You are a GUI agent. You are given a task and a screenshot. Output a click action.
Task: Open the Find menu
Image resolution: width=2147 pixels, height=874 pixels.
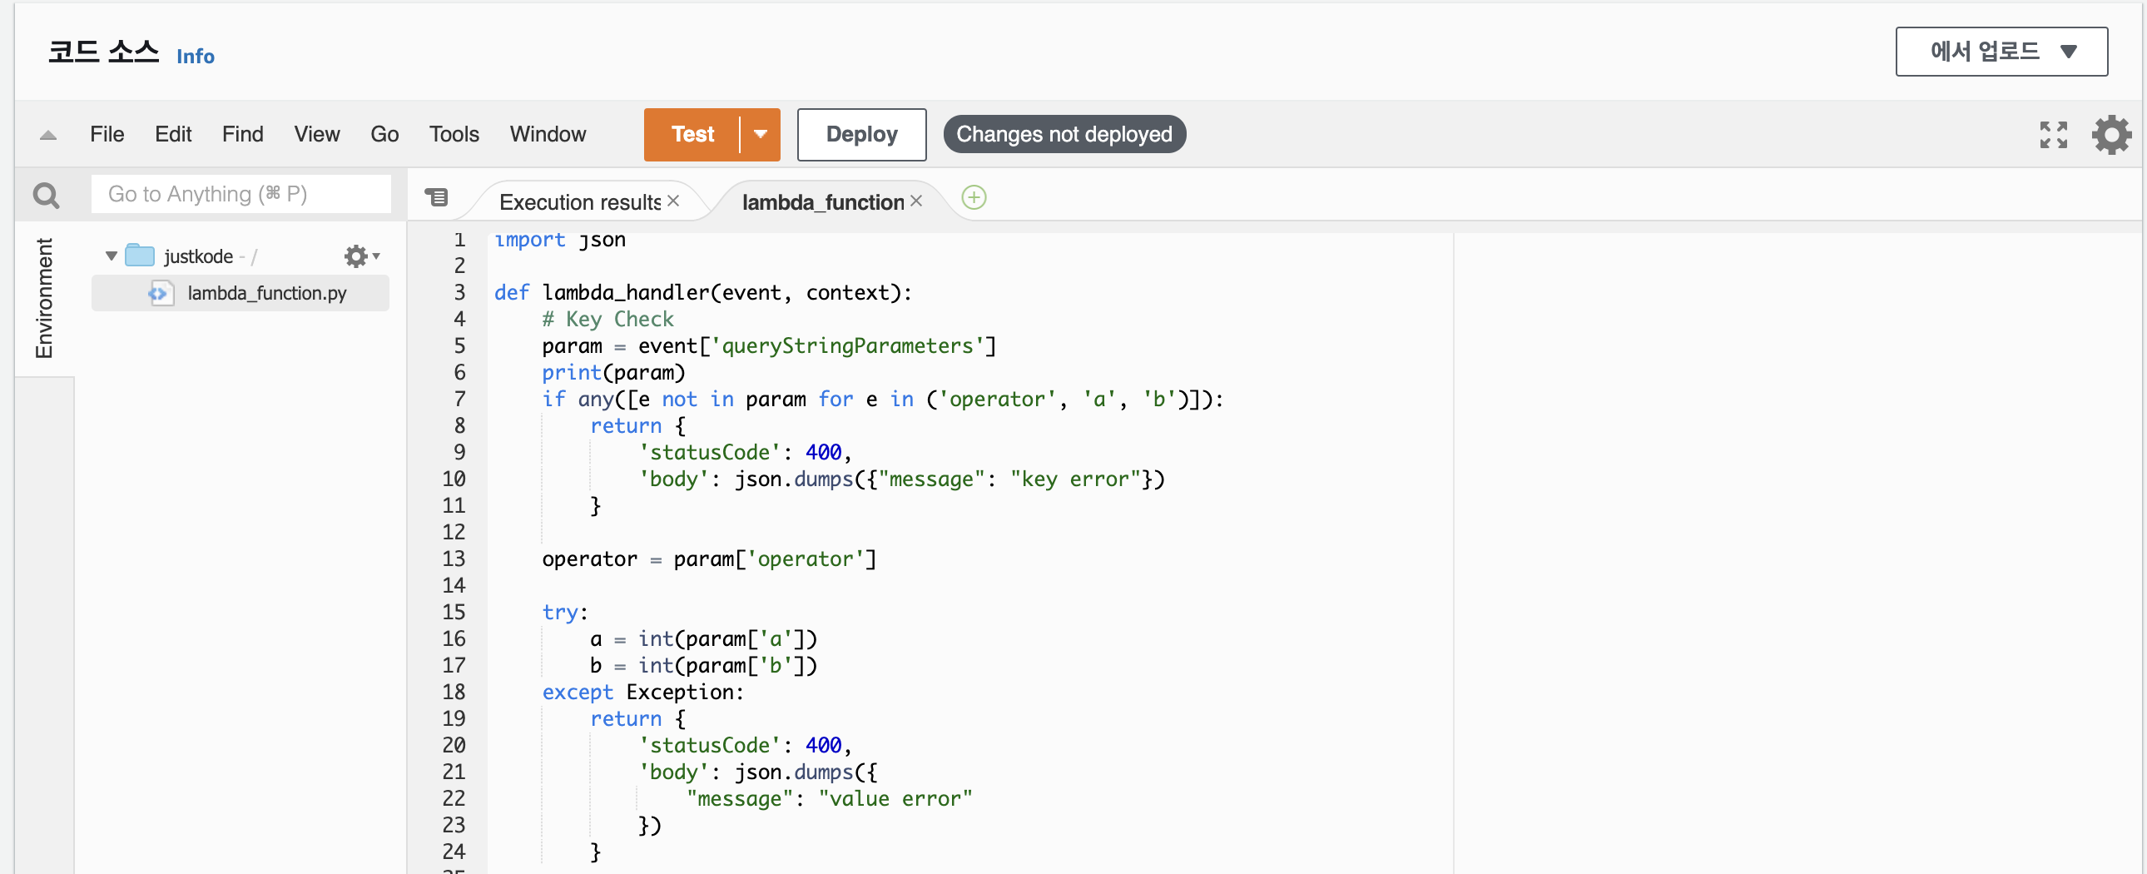pos(242,134)
